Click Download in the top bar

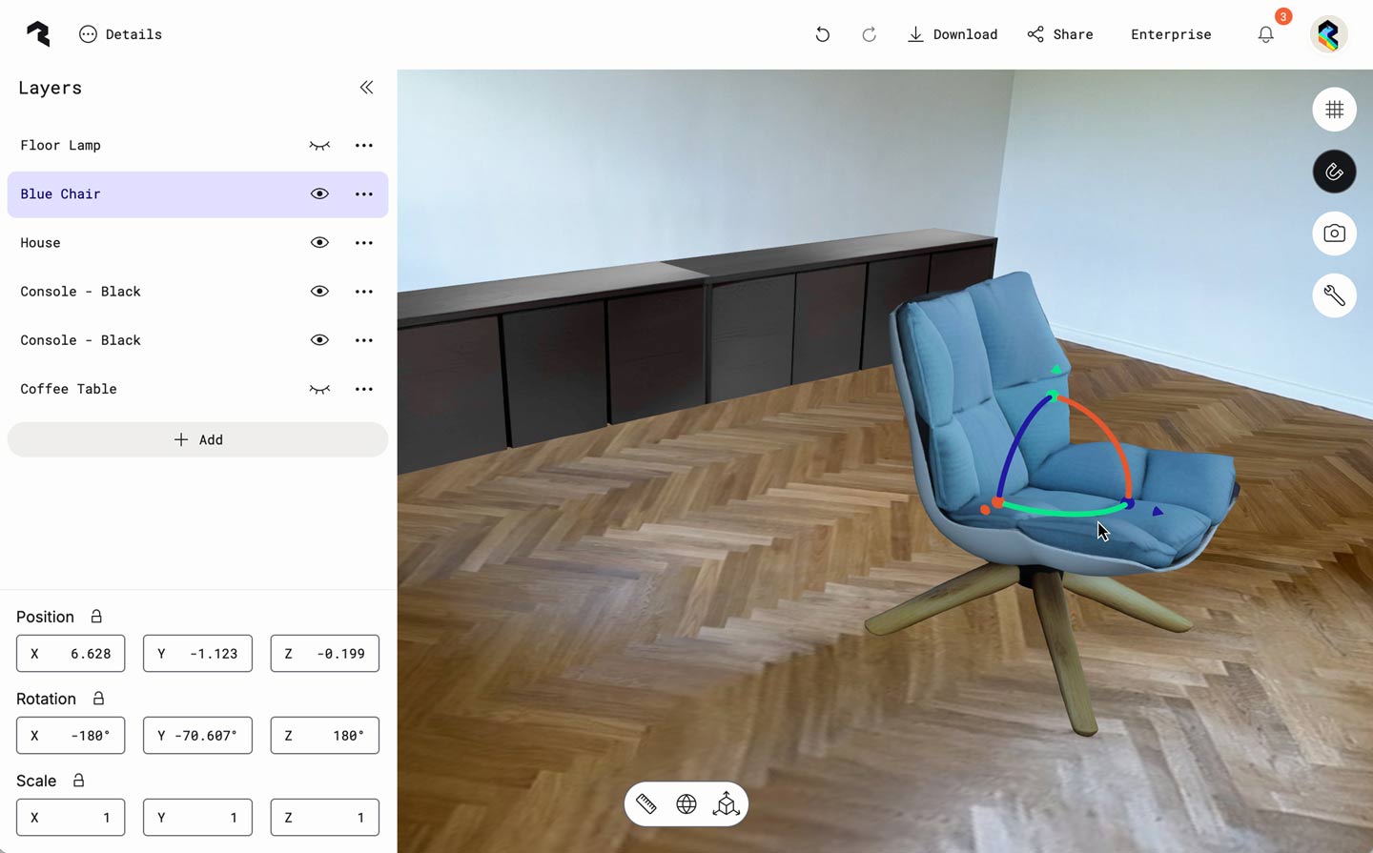coord(953,34)
